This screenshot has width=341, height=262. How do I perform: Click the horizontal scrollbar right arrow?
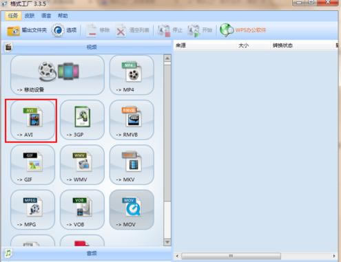coord(334,256)
